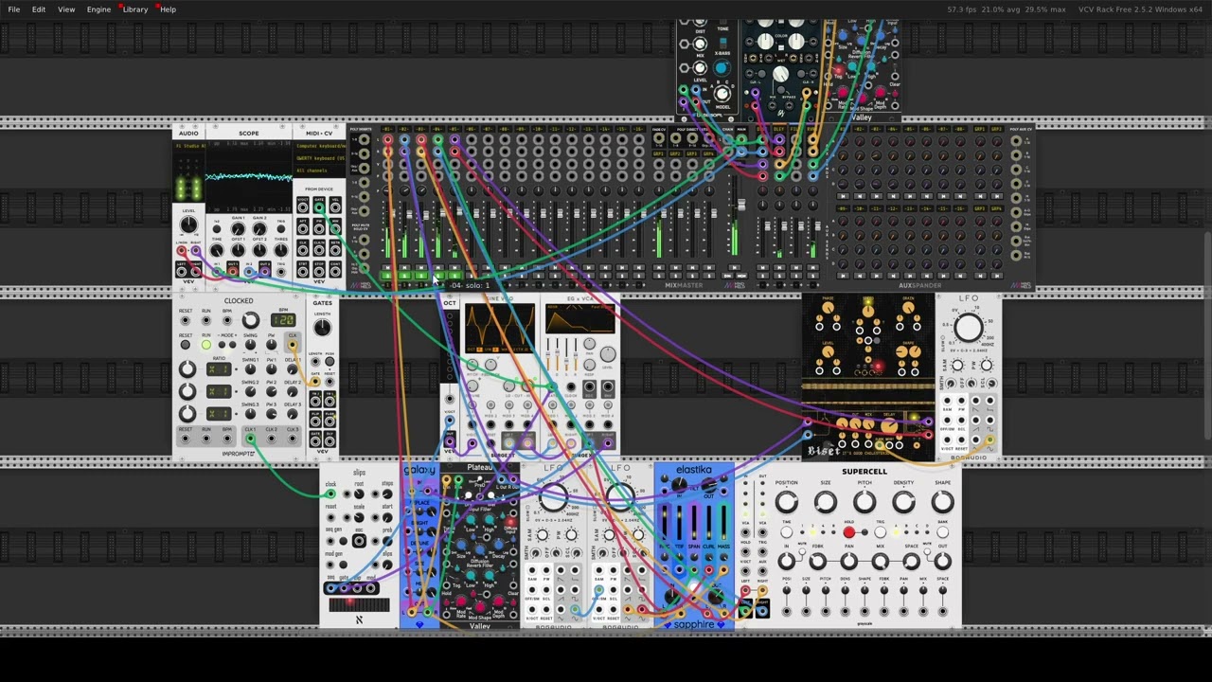Click the MIDI-CV V/OCT output port
1212x682 pixels.
[303, 207]
